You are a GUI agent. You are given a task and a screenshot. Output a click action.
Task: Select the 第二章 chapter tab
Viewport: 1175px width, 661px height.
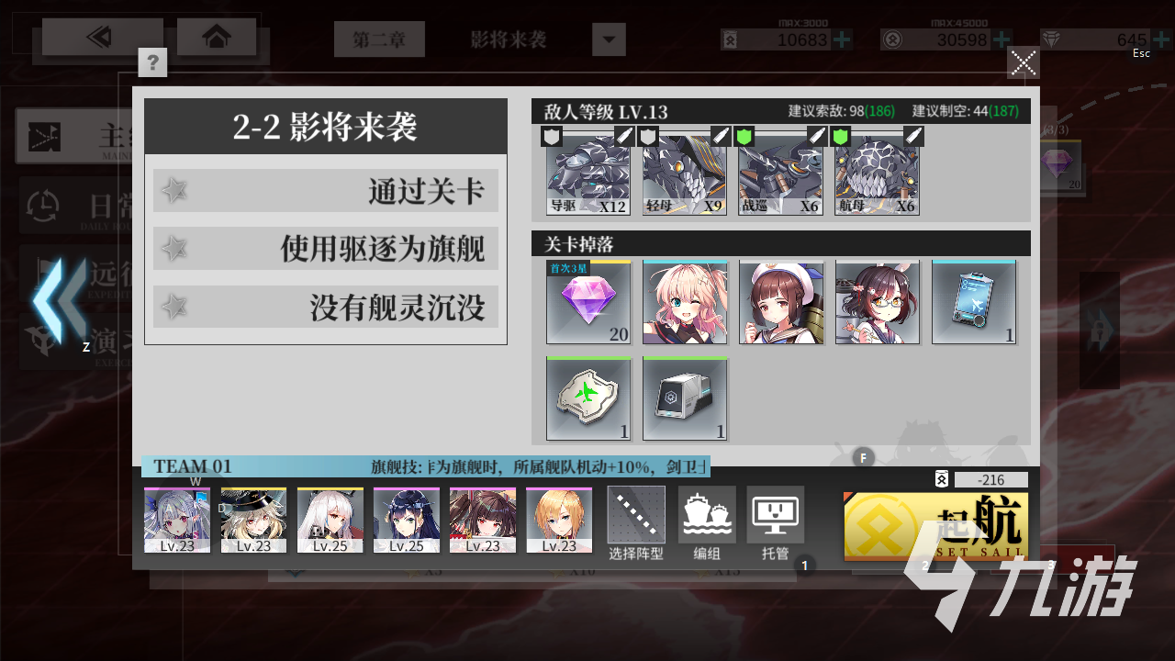(x=379, y=39)
